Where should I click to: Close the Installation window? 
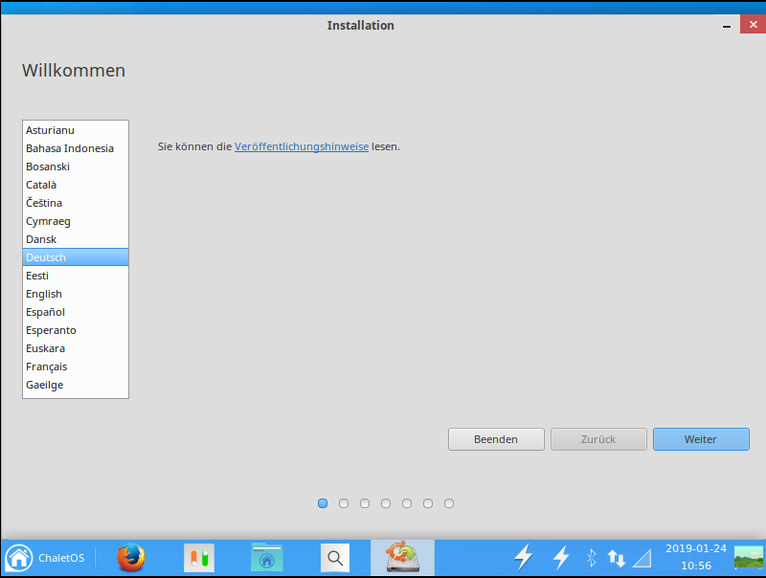[752, 26]
